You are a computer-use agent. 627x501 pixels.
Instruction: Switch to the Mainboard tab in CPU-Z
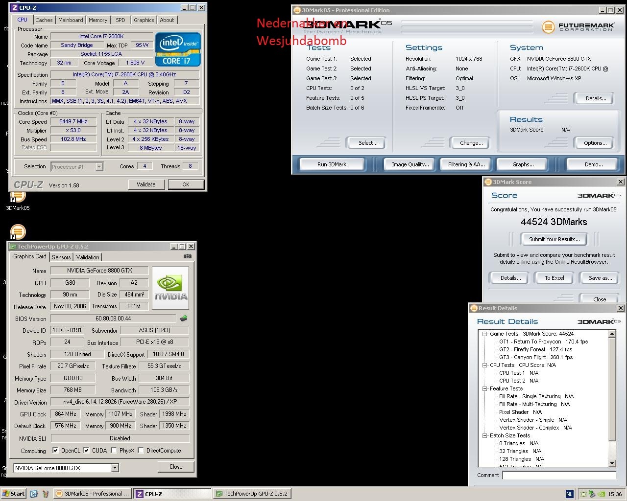71,20
